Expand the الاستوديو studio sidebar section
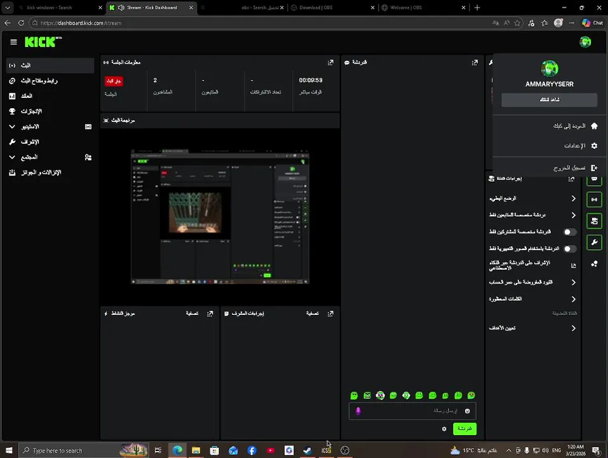Image resolution: width=608 pixels, height=458 pixels. tap(50, 127)
